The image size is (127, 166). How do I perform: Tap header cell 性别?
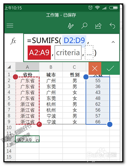[75, 75]
